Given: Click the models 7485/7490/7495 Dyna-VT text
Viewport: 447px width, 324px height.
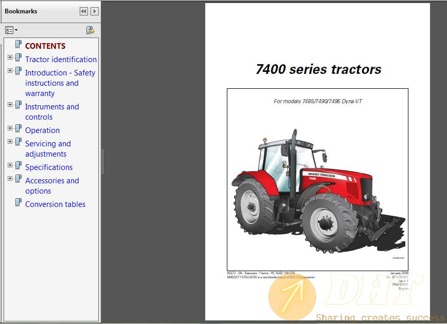Looking at the screenshot, I should [x=318, y=101].
